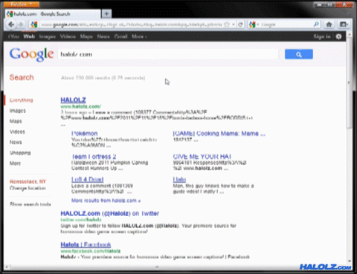Click Sign in link

point(322,36)
